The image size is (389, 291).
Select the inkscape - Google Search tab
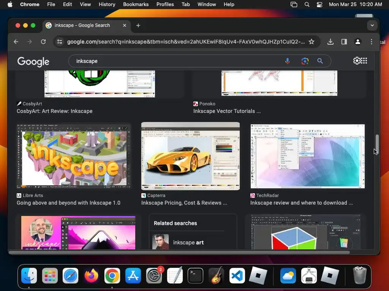pyautogui.click(x=86, y=25)
